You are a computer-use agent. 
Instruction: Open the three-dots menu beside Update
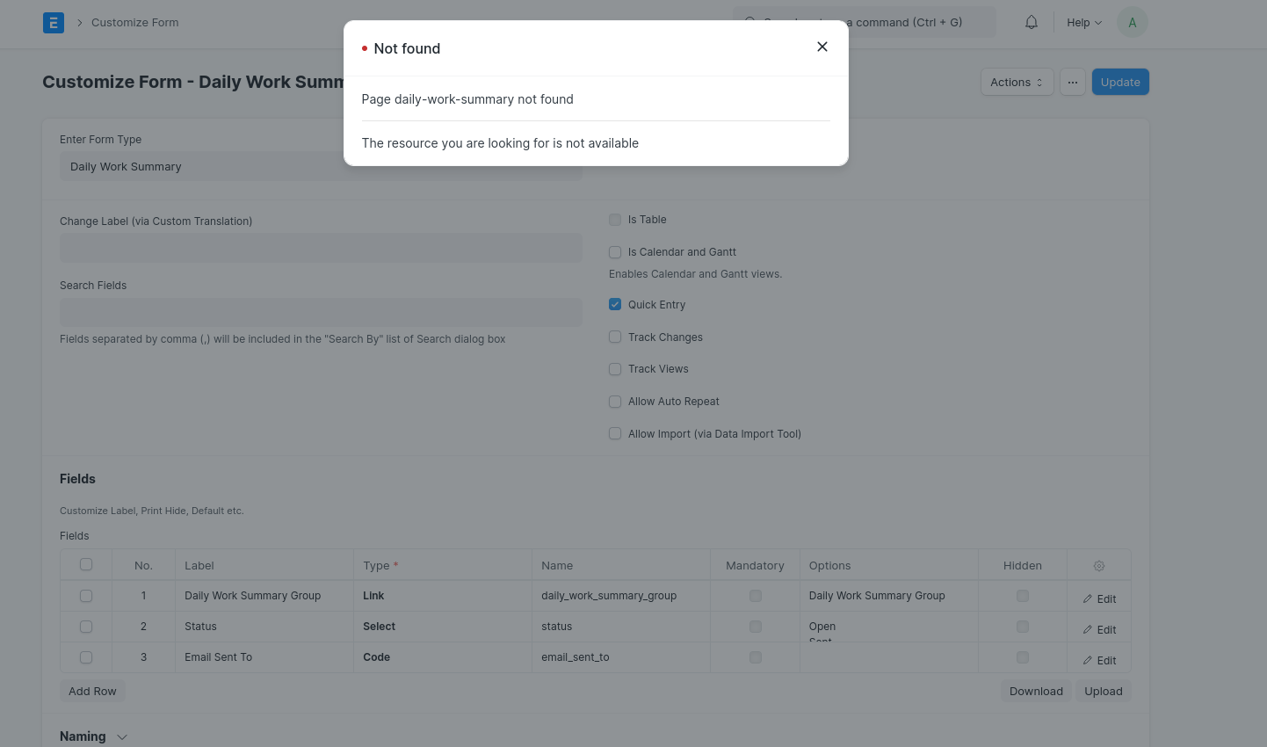pyautogui.click(x=1073, y=82)
